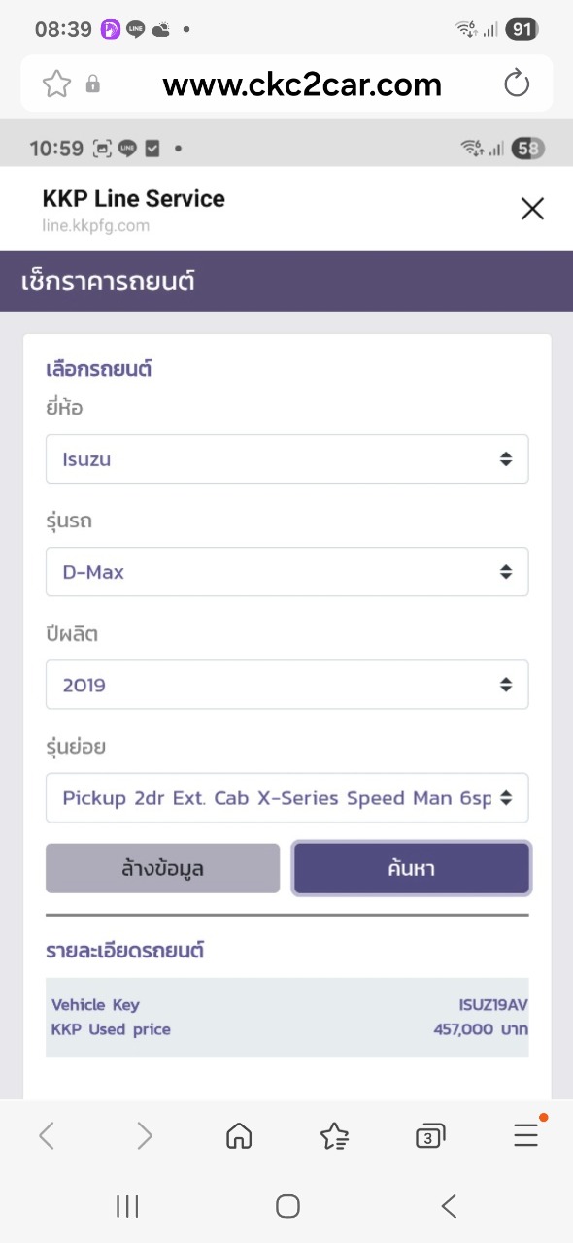Open the Isuzu brand dropdown
The width and height of the screenshot is (573, 1243).
[x=287, y=459]
